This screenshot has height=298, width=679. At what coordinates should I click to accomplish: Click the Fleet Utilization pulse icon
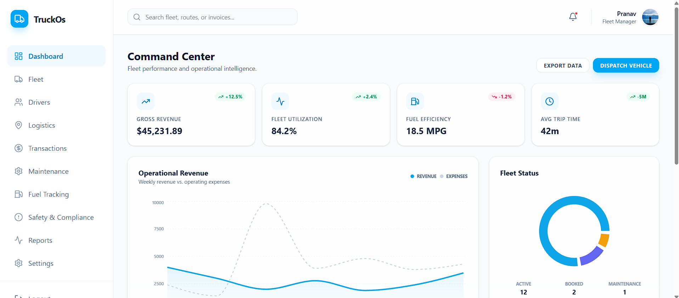(x=280, y=102)
